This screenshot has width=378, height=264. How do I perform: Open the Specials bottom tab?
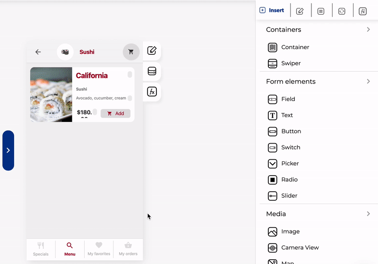(x=41, y=249)
